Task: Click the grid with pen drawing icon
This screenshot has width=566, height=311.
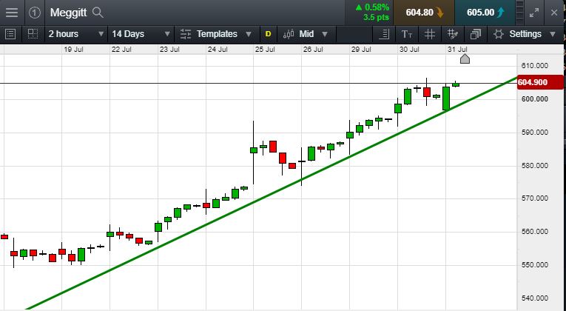Action: [x=453, y=34]
